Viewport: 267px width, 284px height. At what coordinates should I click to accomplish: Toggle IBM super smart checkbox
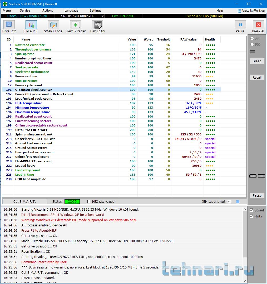(230, 202)
